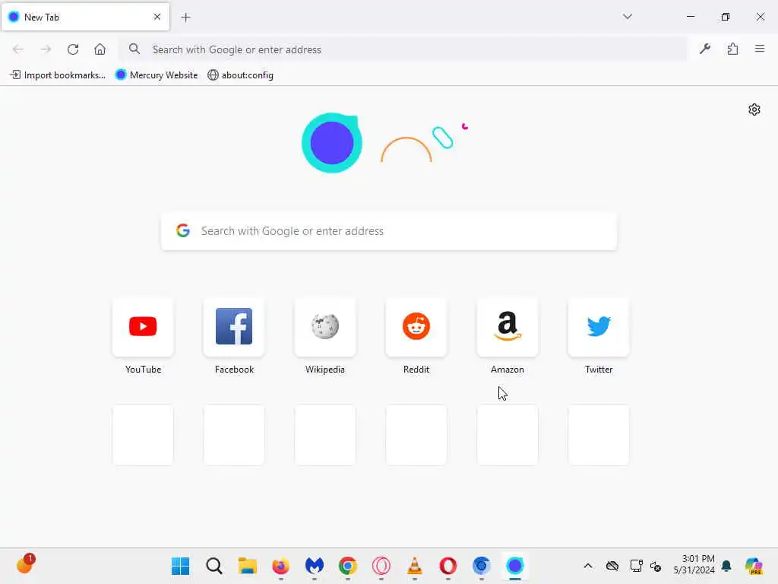The height and width of the screenshot is (584, 778).
Task: Click the Mercury logo on new tab page
Action: tap(332, 143)
